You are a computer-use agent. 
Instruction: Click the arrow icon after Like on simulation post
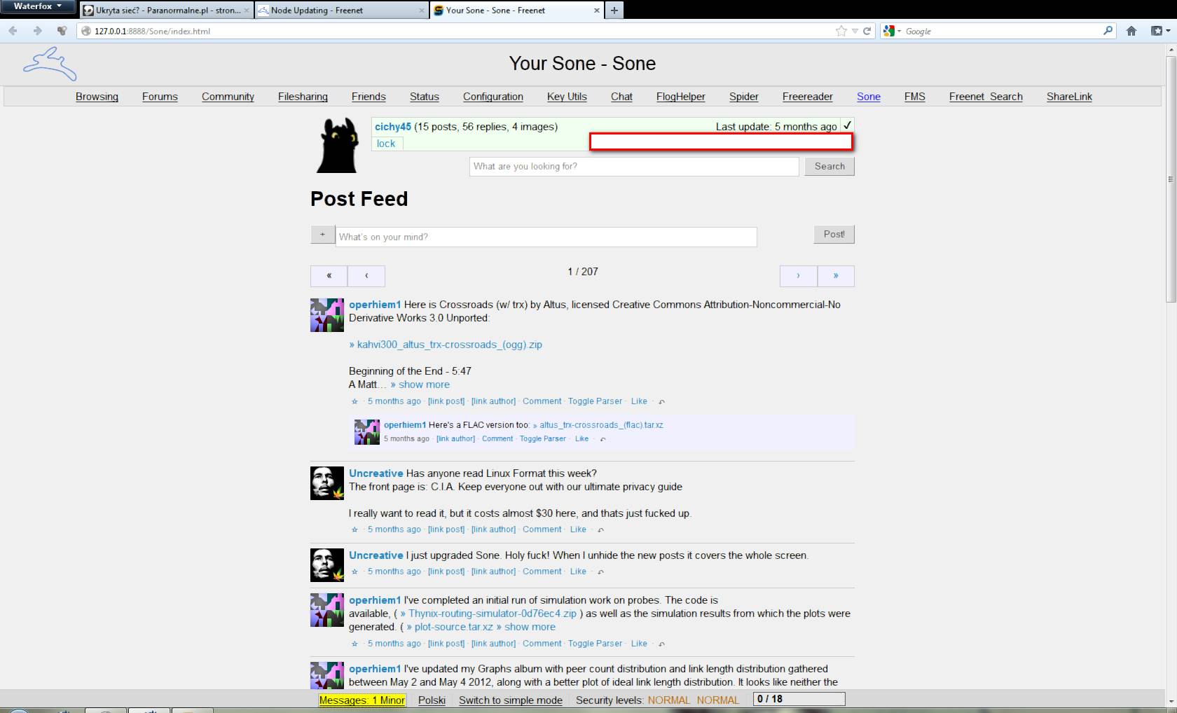pos(661,644)
